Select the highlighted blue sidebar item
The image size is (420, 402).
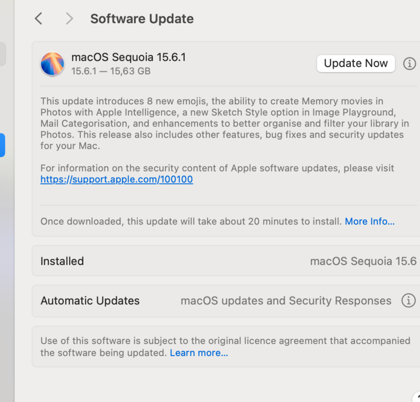pos(2,145)
